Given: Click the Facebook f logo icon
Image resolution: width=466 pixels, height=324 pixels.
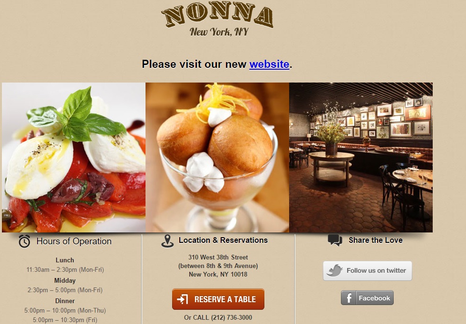Looking at the screenshot, I should (x=349, y=297).
